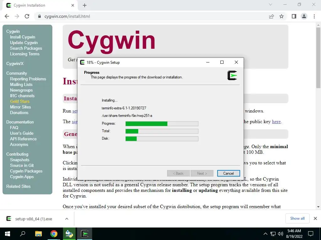This screenshot has width=321, height=240.
Task: Show hidden system tray icons
Action: coord(265,234)
